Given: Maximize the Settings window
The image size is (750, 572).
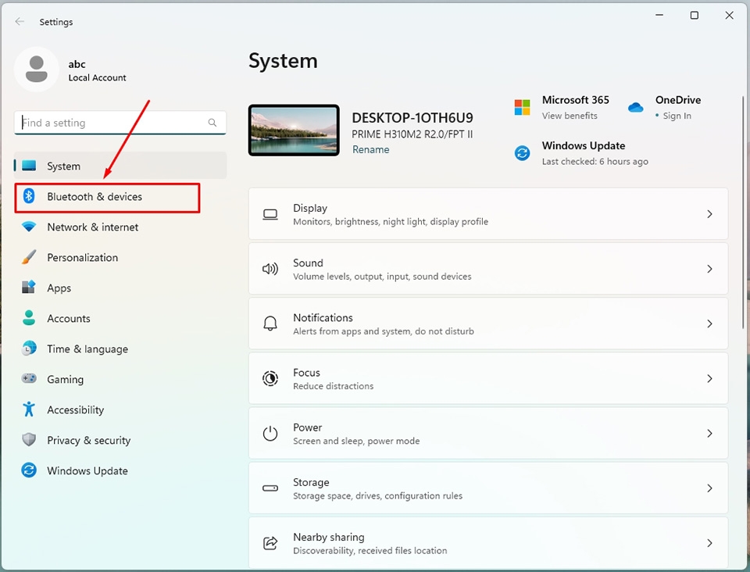Looking at the screenshot, I should click(694, 16).
